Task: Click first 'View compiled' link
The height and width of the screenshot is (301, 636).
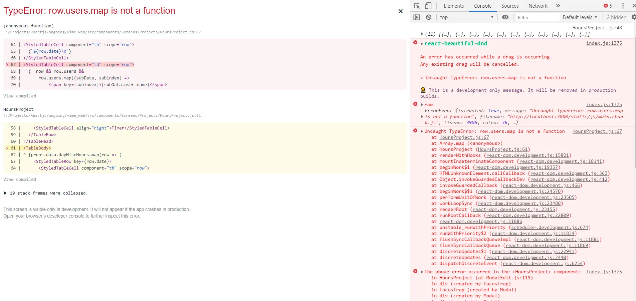Action: click(20, 96)
